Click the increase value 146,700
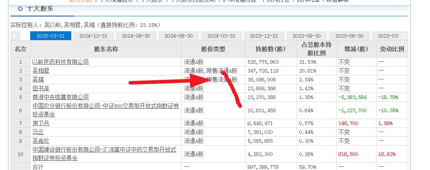 point(348,123)
